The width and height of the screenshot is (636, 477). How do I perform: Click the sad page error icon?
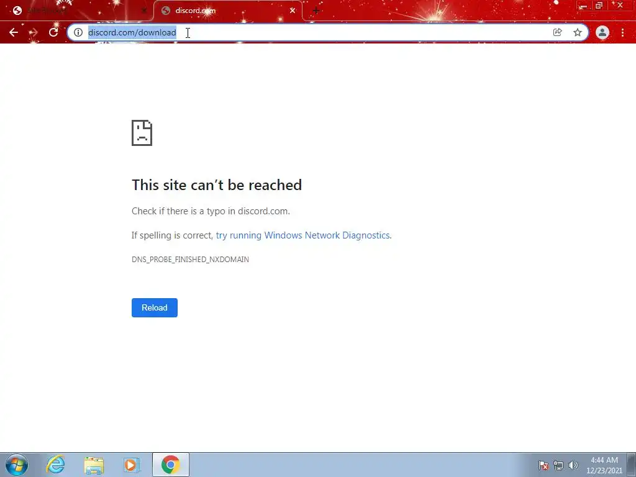tap(142, 133)
